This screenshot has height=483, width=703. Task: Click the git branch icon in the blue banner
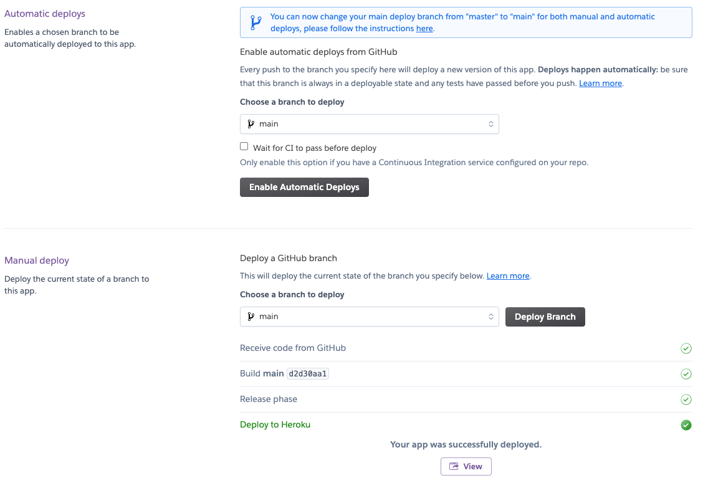click(256, 22)
